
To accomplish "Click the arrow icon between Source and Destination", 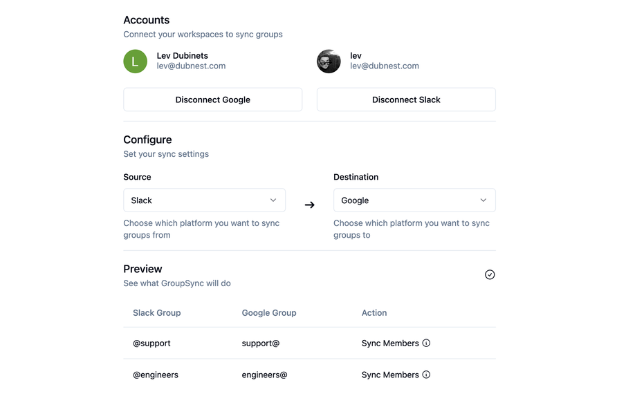I will [309, 205].
